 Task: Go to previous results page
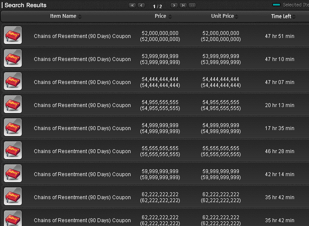141,5
